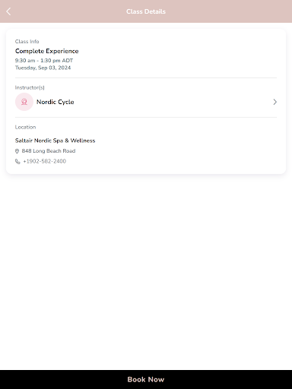Screen dimensions: 292x389
Task: Tap the Complete Experience class title
Action: pyautogui.click(x=47, y=51)
